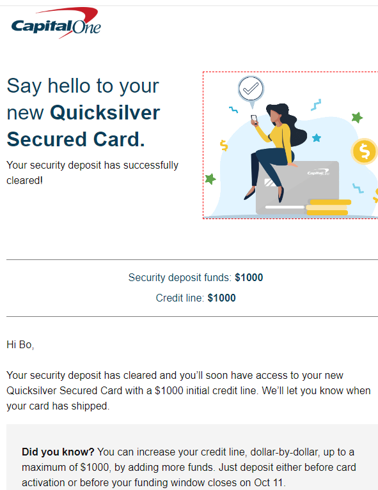Click the small yellow dollar sign symbol
Viewport: 378px width, 490px height.
[x=224, y=145]
